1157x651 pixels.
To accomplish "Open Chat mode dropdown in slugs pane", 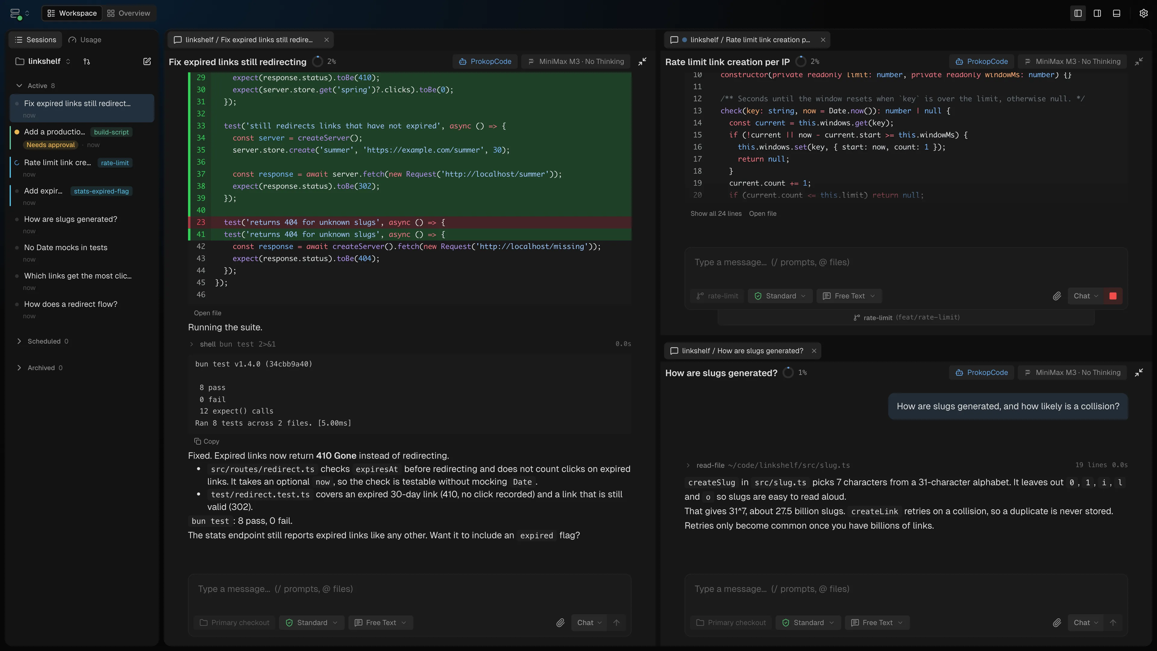I will point(1086,622).
